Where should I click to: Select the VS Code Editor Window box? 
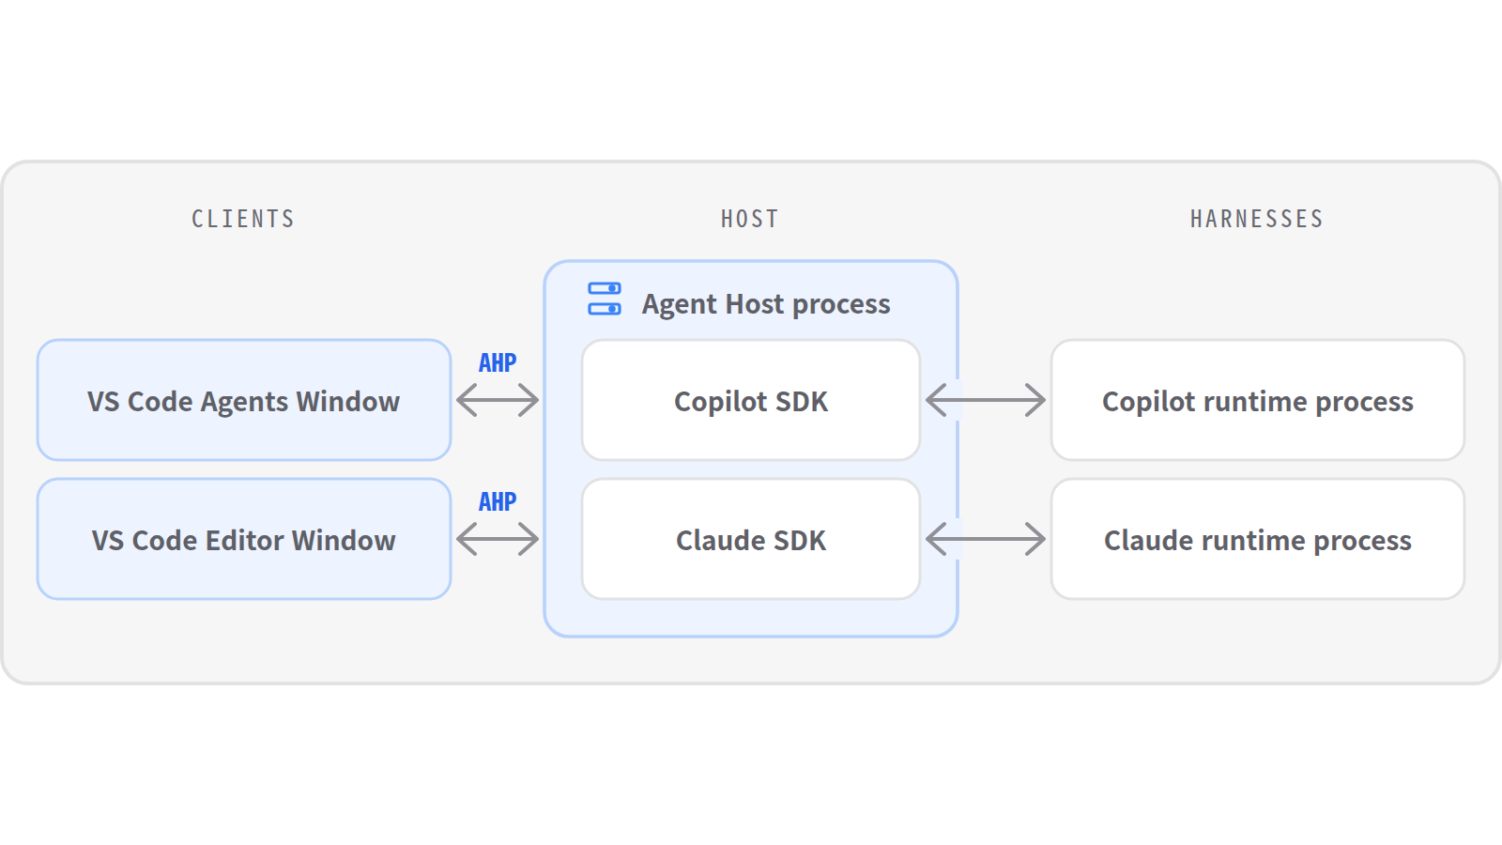click(x=244, y=539)
